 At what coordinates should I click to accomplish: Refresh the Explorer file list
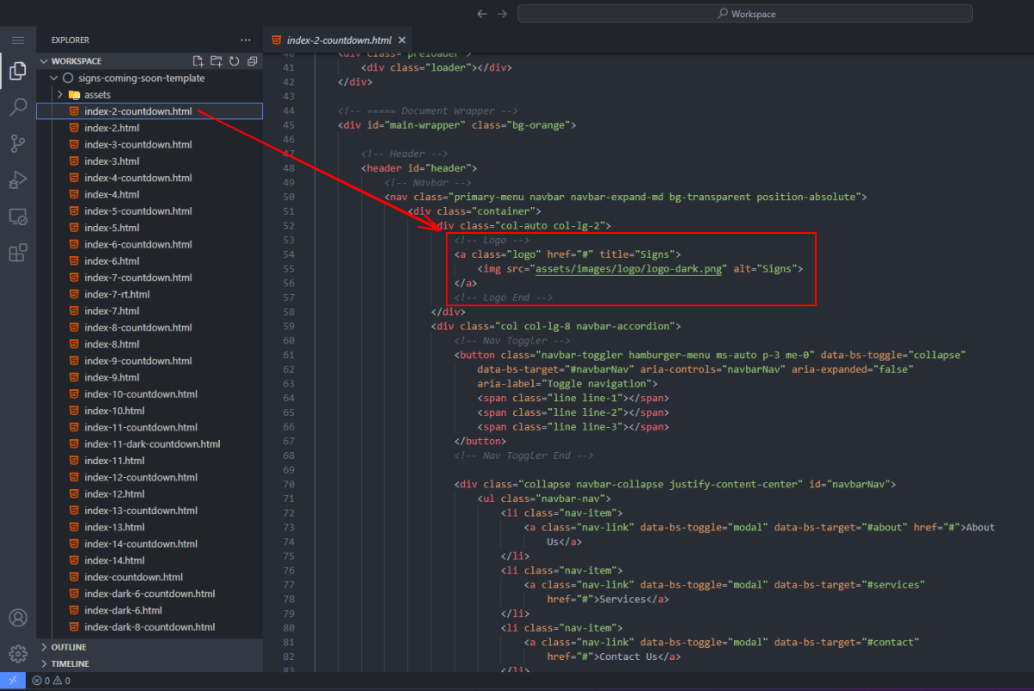234,61
